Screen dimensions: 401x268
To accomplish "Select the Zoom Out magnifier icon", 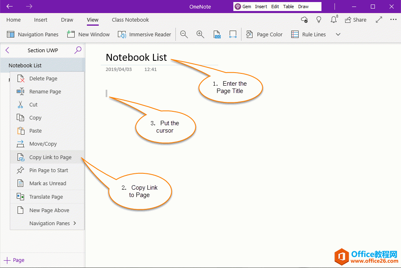I will 184,34.
